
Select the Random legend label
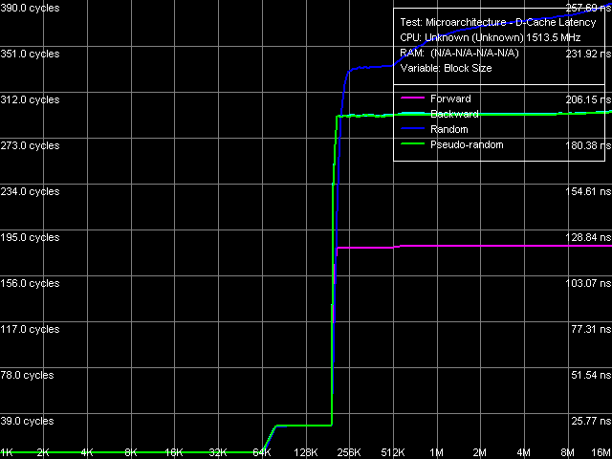[x=449, y=129]
